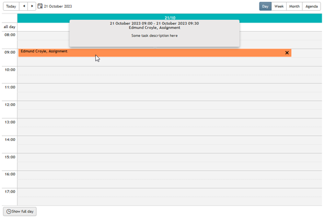Viewport: 325px width, 221px height.
Task: Click the 21/10 date column header
Action: click(170, 18)
